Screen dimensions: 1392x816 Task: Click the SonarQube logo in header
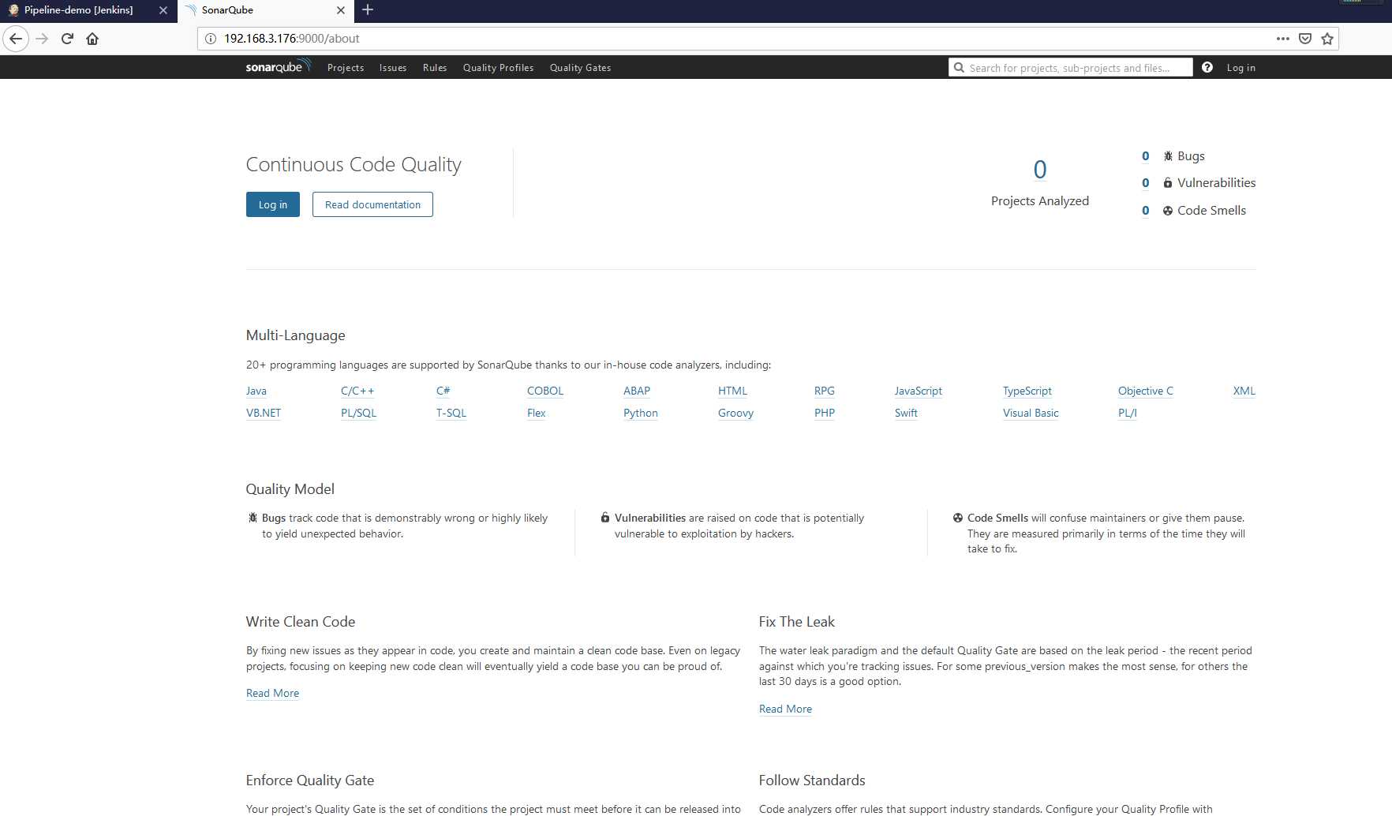pyautogui.click(x=278, y=67)
